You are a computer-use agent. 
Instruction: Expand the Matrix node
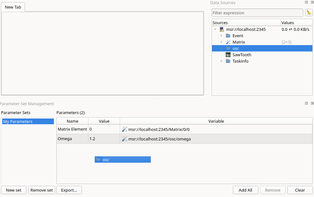[x=221, y=42]
